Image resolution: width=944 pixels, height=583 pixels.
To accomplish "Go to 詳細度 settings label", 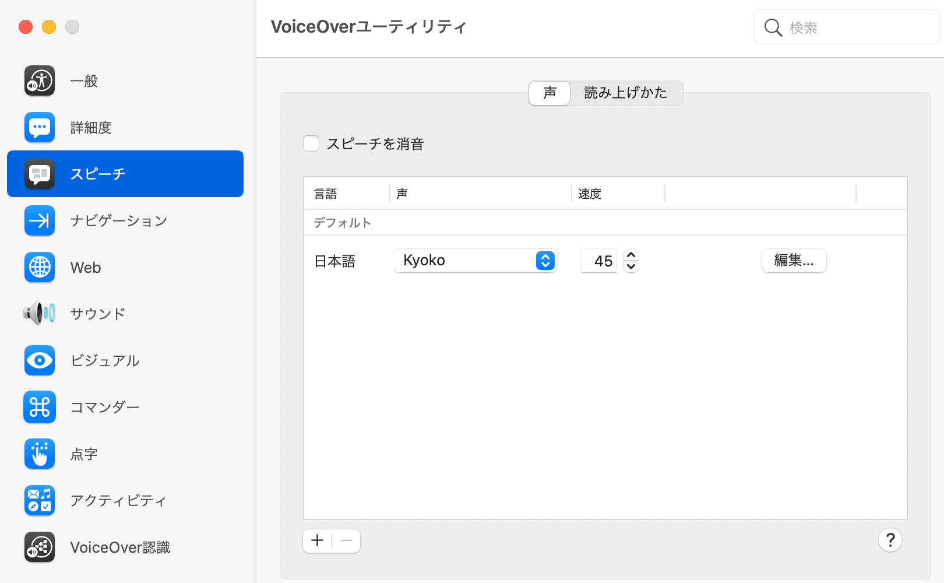I will pyautogui.click(x=91, y=128).
